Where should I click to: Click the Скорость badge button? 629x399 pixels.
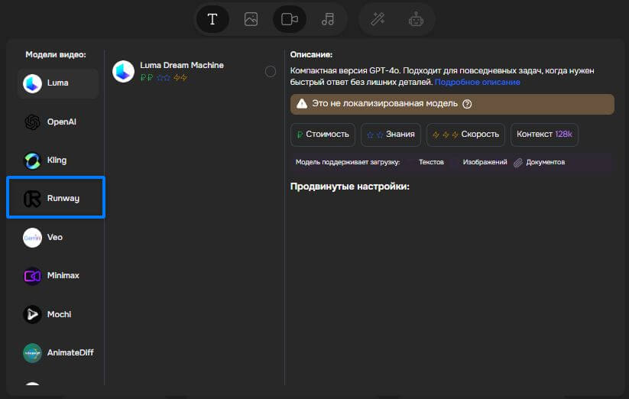pyautogui.click(x=465, y=135)
